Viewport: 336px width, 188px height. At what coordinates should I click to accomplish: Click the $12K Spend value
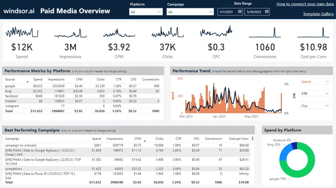22,47
